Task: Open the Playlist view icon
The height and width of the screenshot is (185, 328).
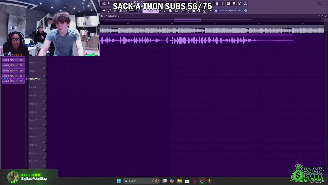Action: (x=165, y=11)
